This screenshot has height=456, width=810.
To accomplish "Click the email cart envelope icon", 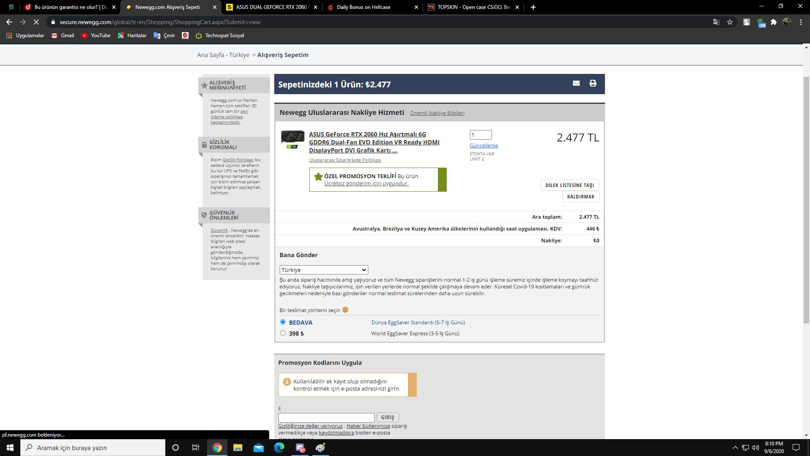I will click(x=576, y=83).
